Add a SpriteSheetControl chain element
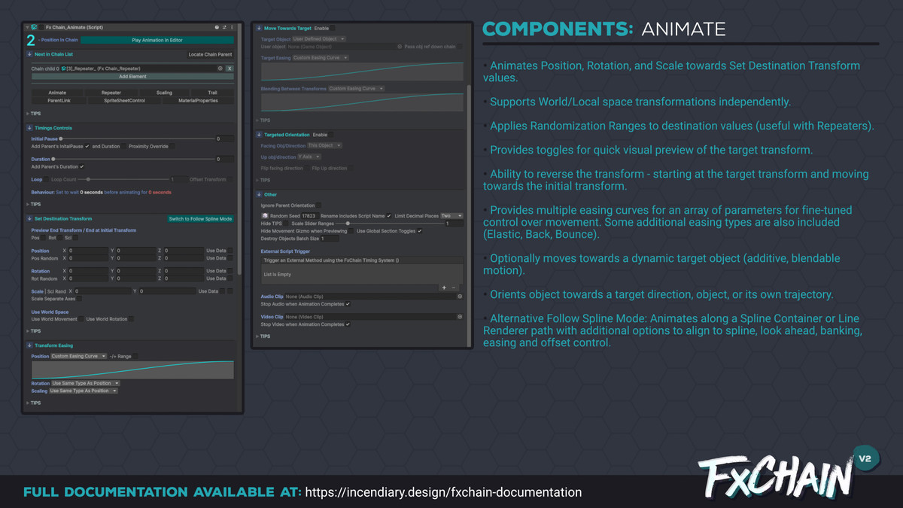 click(124, 100)
